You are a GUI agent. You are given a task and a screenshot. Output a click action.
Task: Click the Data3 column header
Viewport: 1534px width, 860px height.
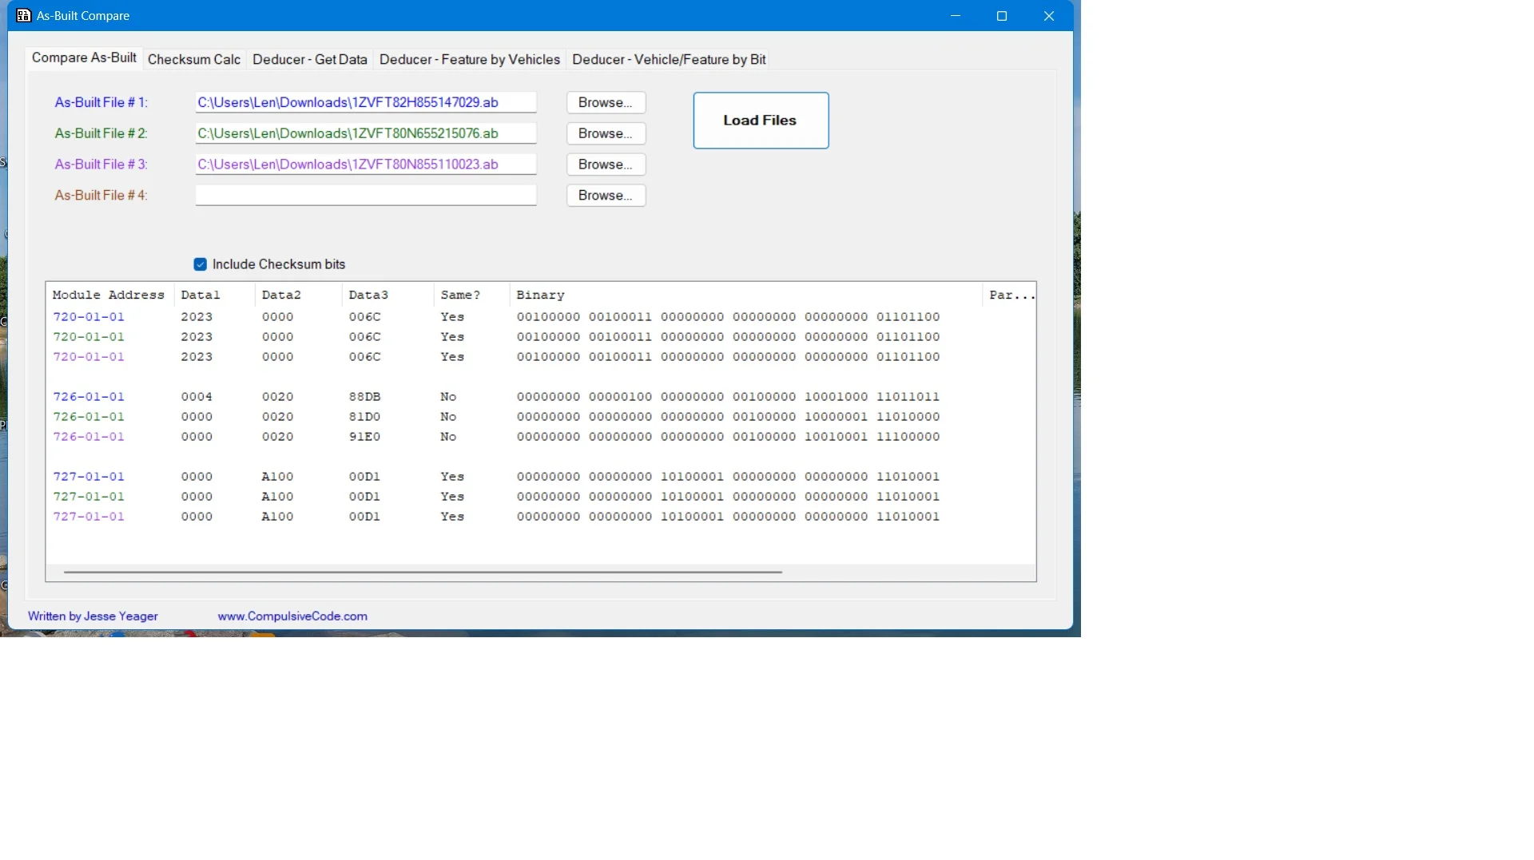(387, 295)
